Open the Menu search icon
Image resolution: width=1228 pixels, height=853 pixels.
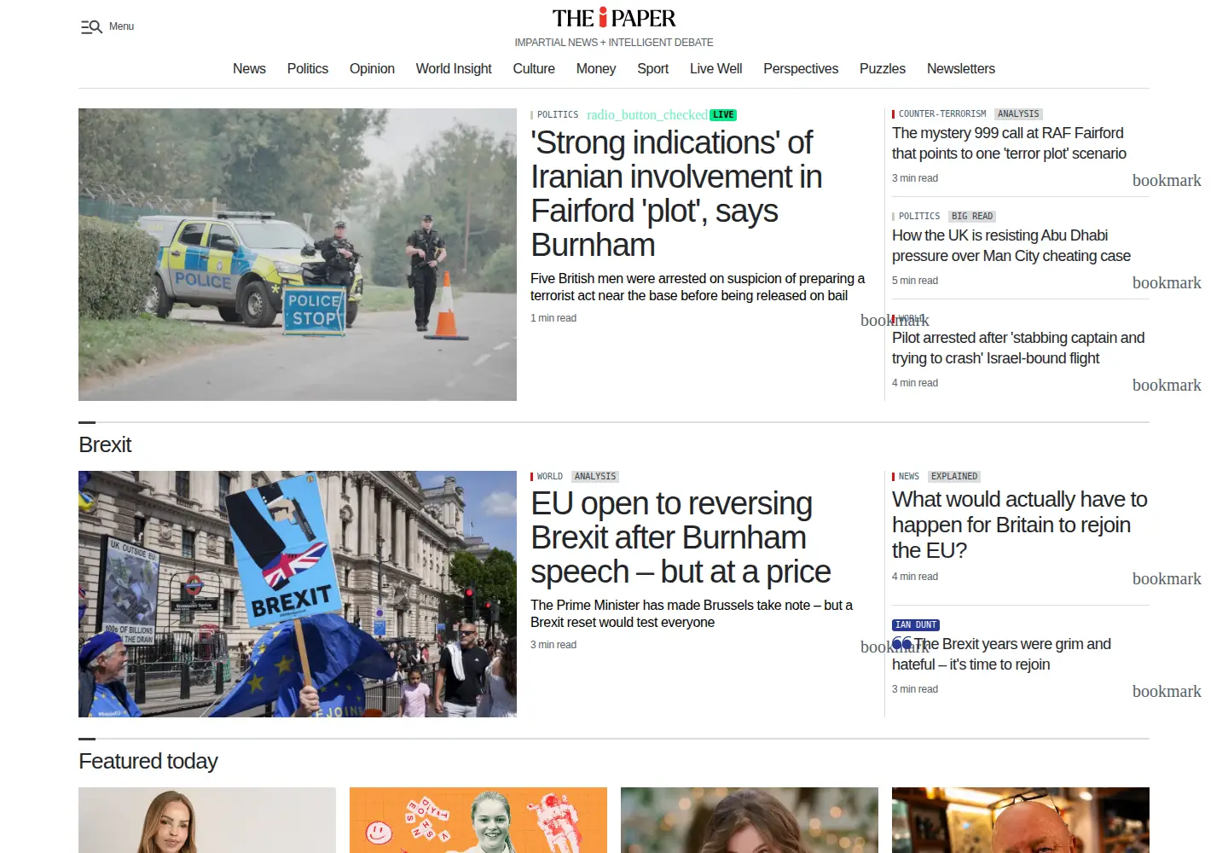coord(92,26)
